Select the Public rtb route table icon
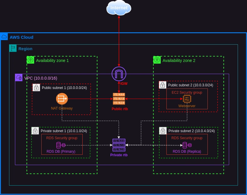Screen dimensions: 247x195 point(119,98)
